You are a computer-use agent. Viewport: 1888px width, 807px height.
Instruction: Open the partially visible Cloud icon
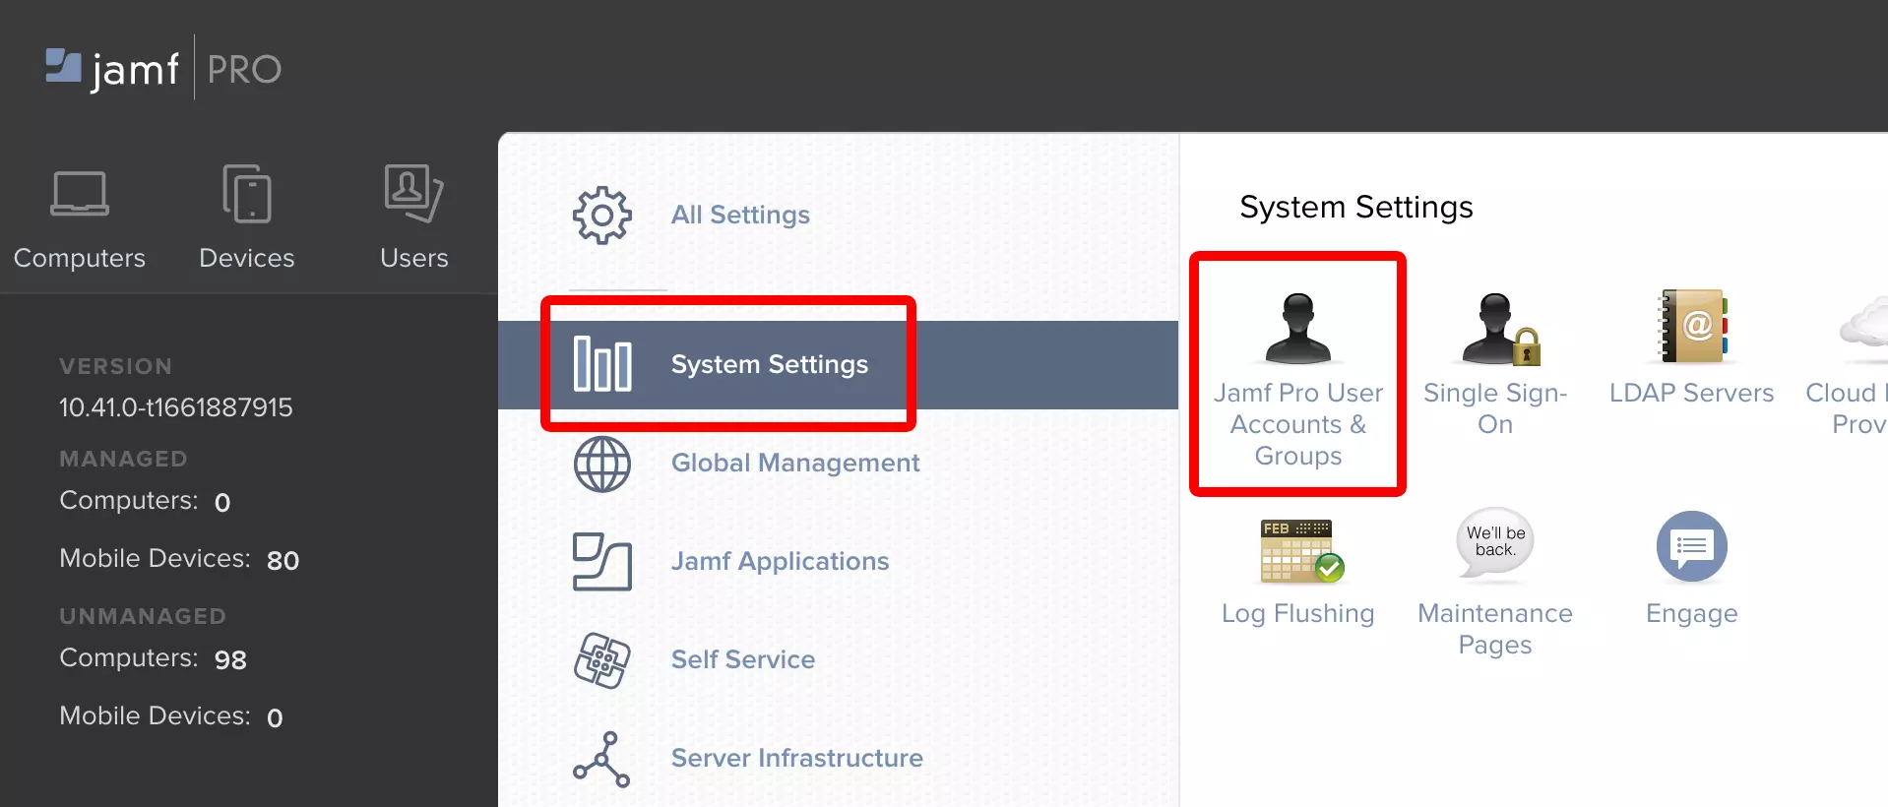(x=1863, y=325)
